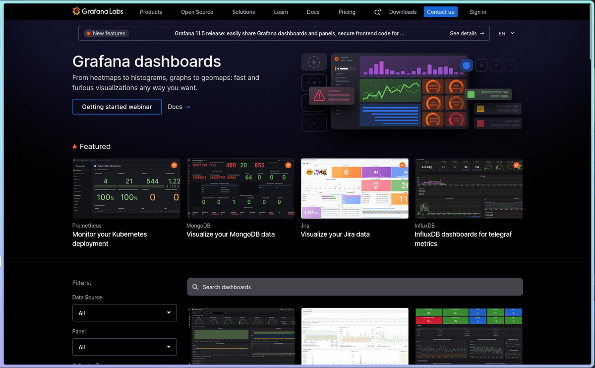Open the InfluxDB telegraf dashboard thumbnail
Screen dimensions: 595x368
coord(469,188)
